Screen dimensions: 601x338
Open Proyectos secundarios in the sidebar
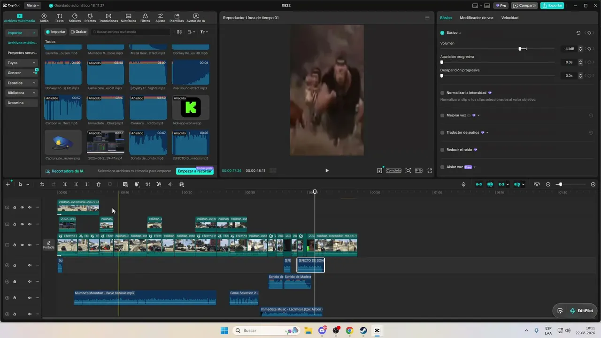click(x=22, y=53)
